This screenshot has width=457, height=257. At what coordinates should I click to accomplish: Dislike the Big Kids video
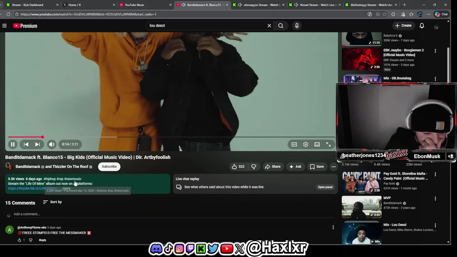coord(253,167)
